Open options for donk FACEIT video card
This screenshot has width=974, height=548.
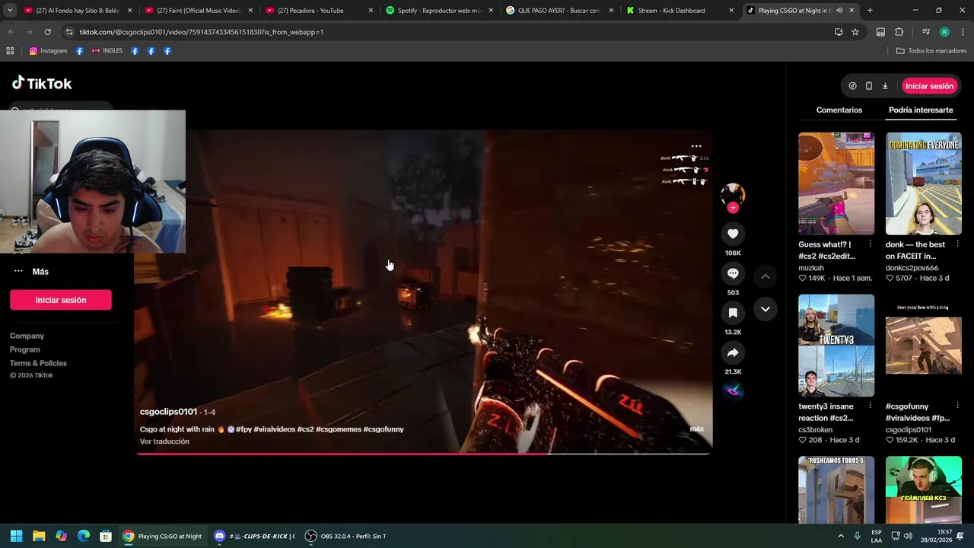957,244
